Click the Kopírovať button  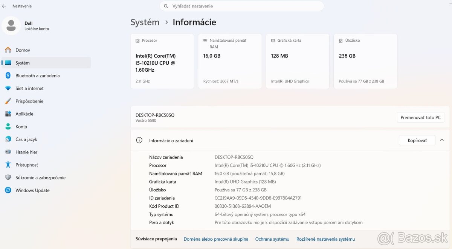tap(417, 140)
